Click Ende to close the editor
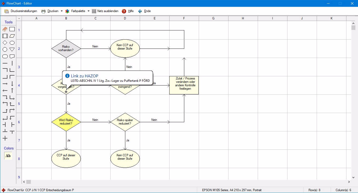Viewport: 358px width, 193px height. [x=144, y=11]
